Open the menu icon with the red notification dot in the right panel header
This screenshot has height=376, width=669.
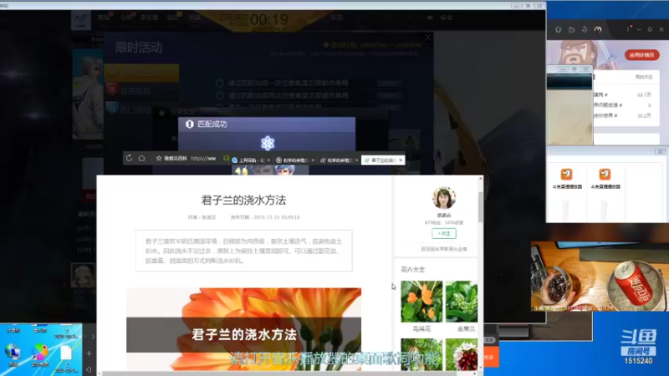point(629,29)
